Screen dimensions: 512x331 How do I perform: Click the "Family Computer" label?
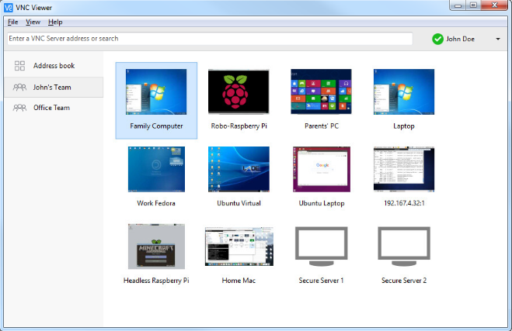(156, 126)
